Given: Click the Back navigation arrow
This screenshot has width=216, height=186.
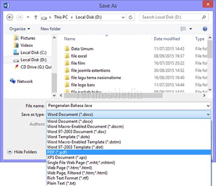Looking at the screenshot, I should click(x=10, y=17).
